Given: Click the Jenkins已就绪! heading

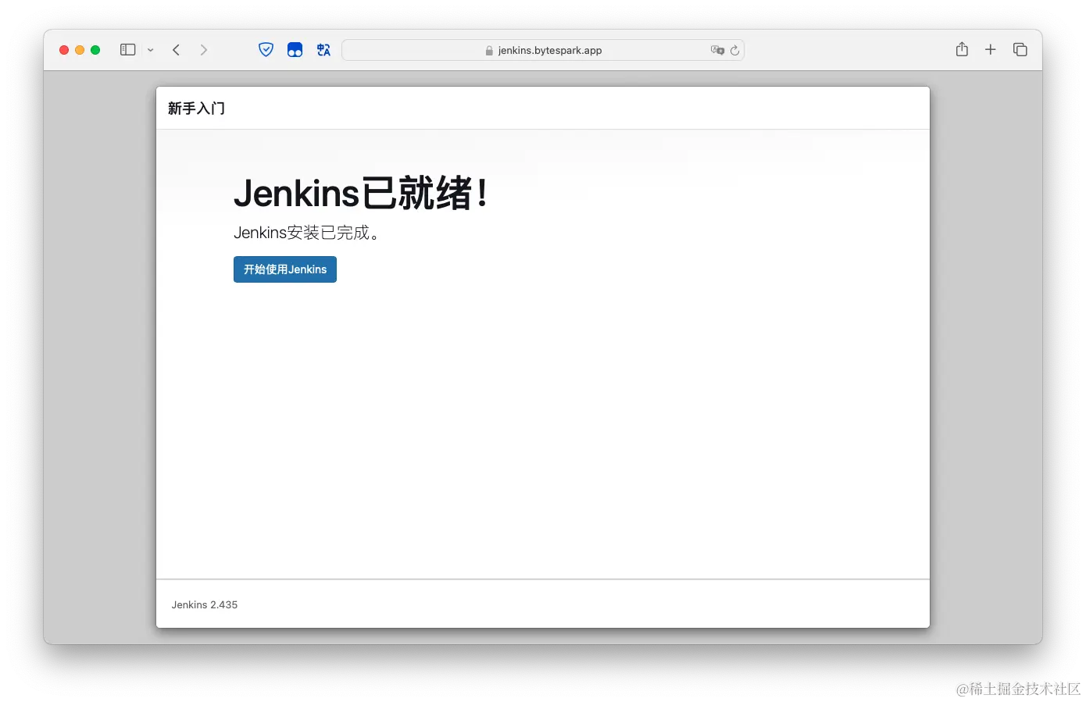Looking at the screenshot, I should [x=361, y=193].
